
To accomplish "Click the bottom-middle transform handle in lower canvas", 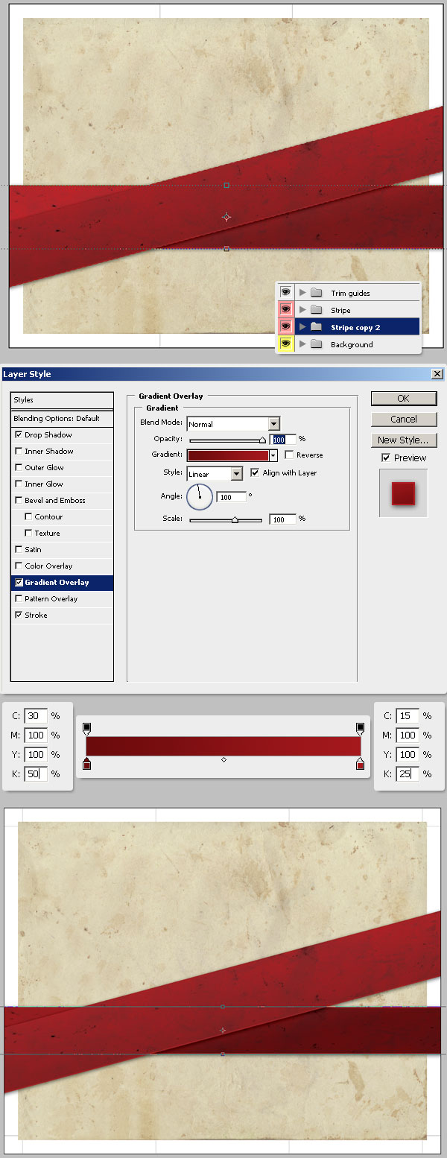I will (x=223, y=1054).
